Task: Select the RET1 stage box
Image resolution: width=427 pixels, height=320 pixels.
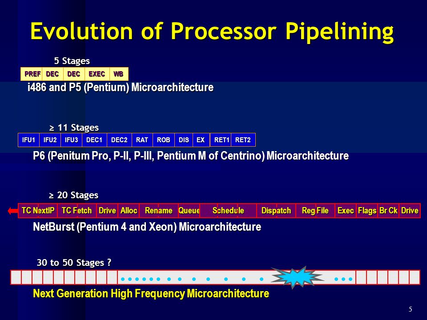Action: coord(221,140)
